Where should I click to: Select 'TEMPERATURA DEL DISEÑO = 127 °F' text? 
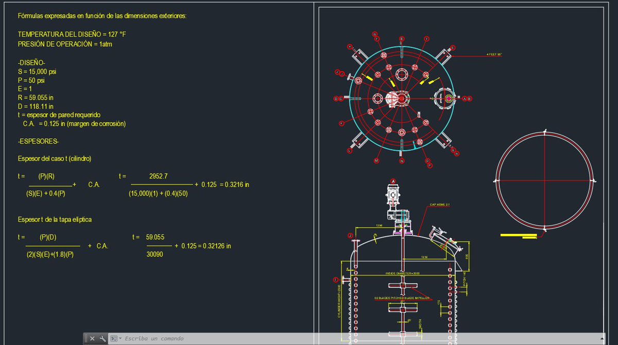coord(72,34)
